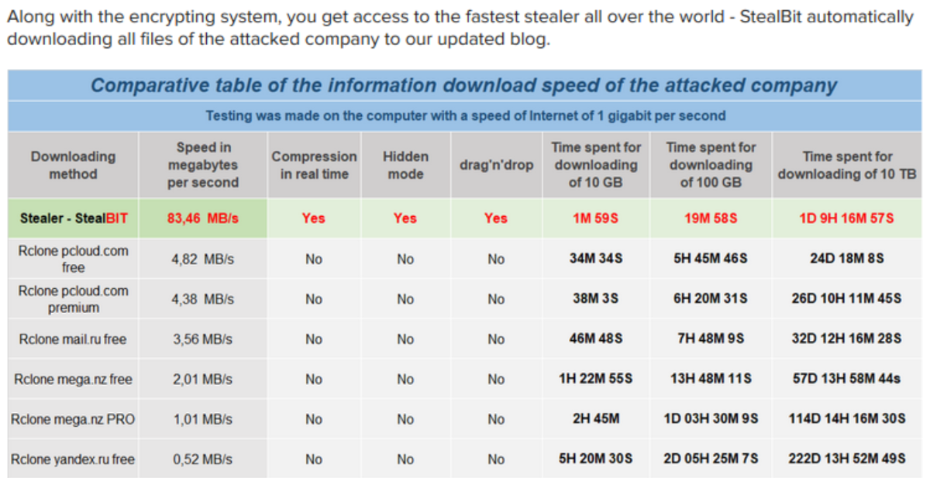Viewport: 930px width, 478px height.
Task: Click the 'Rclone mega.nz free' row label
Action: tap(73, 380)
